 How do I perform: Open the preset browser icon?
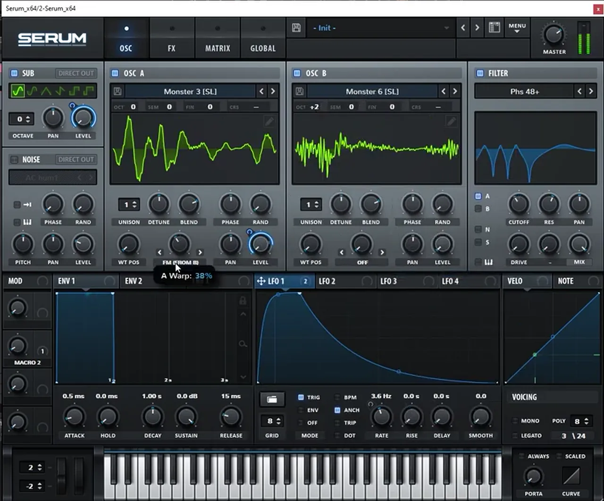(x=494, y=27)
